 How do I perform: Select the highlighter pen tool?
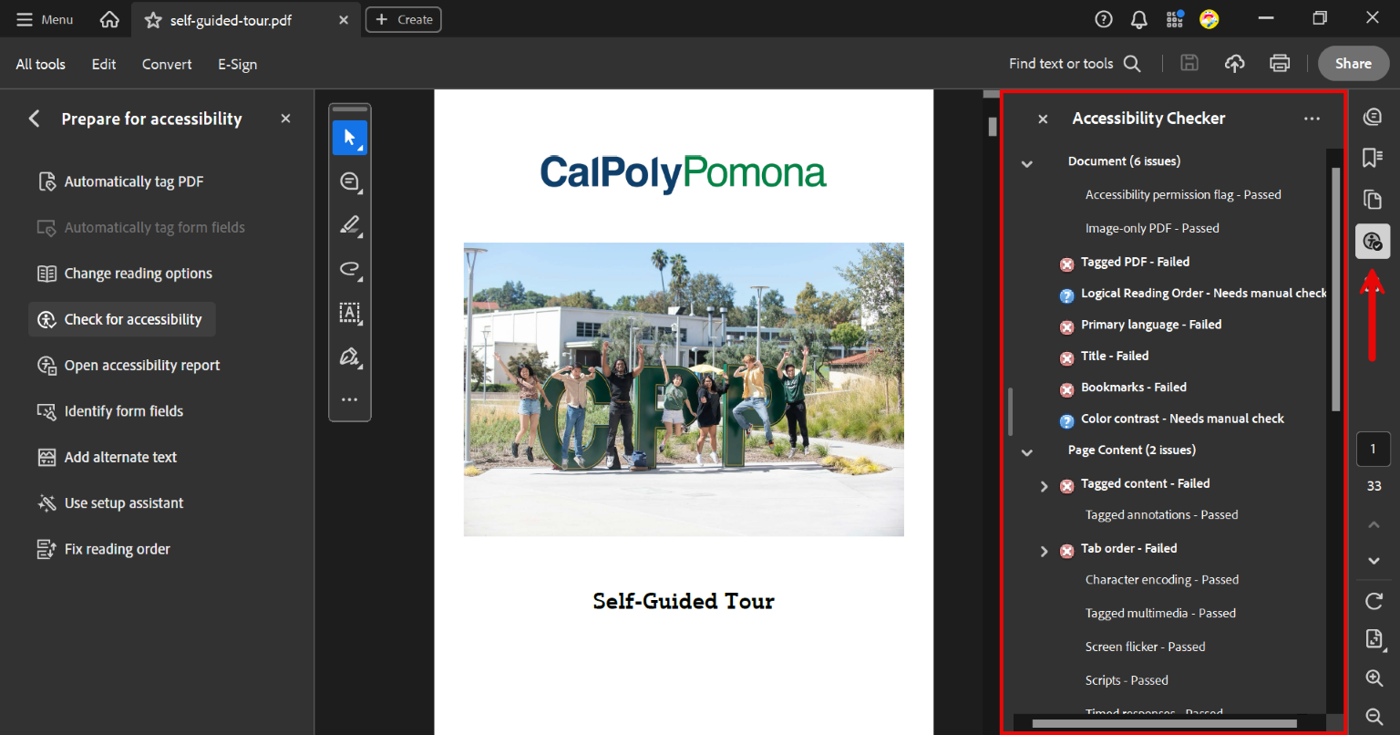point(349,225)
